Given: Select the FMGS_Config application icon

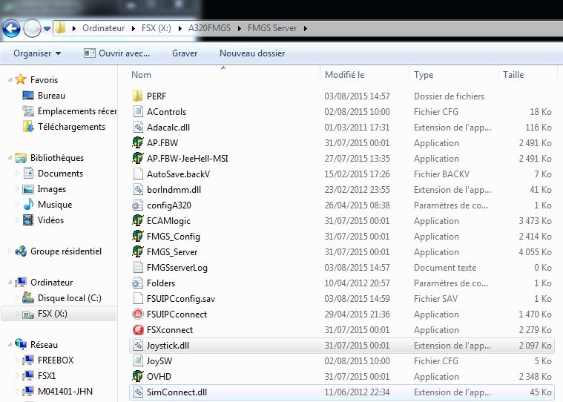Looking at the screenshot, I should point(138,236).
